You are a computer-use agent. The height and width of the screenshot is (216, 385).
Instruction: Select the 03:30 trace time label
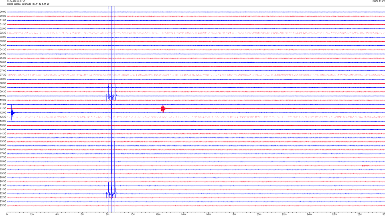[x=3, y=41]
